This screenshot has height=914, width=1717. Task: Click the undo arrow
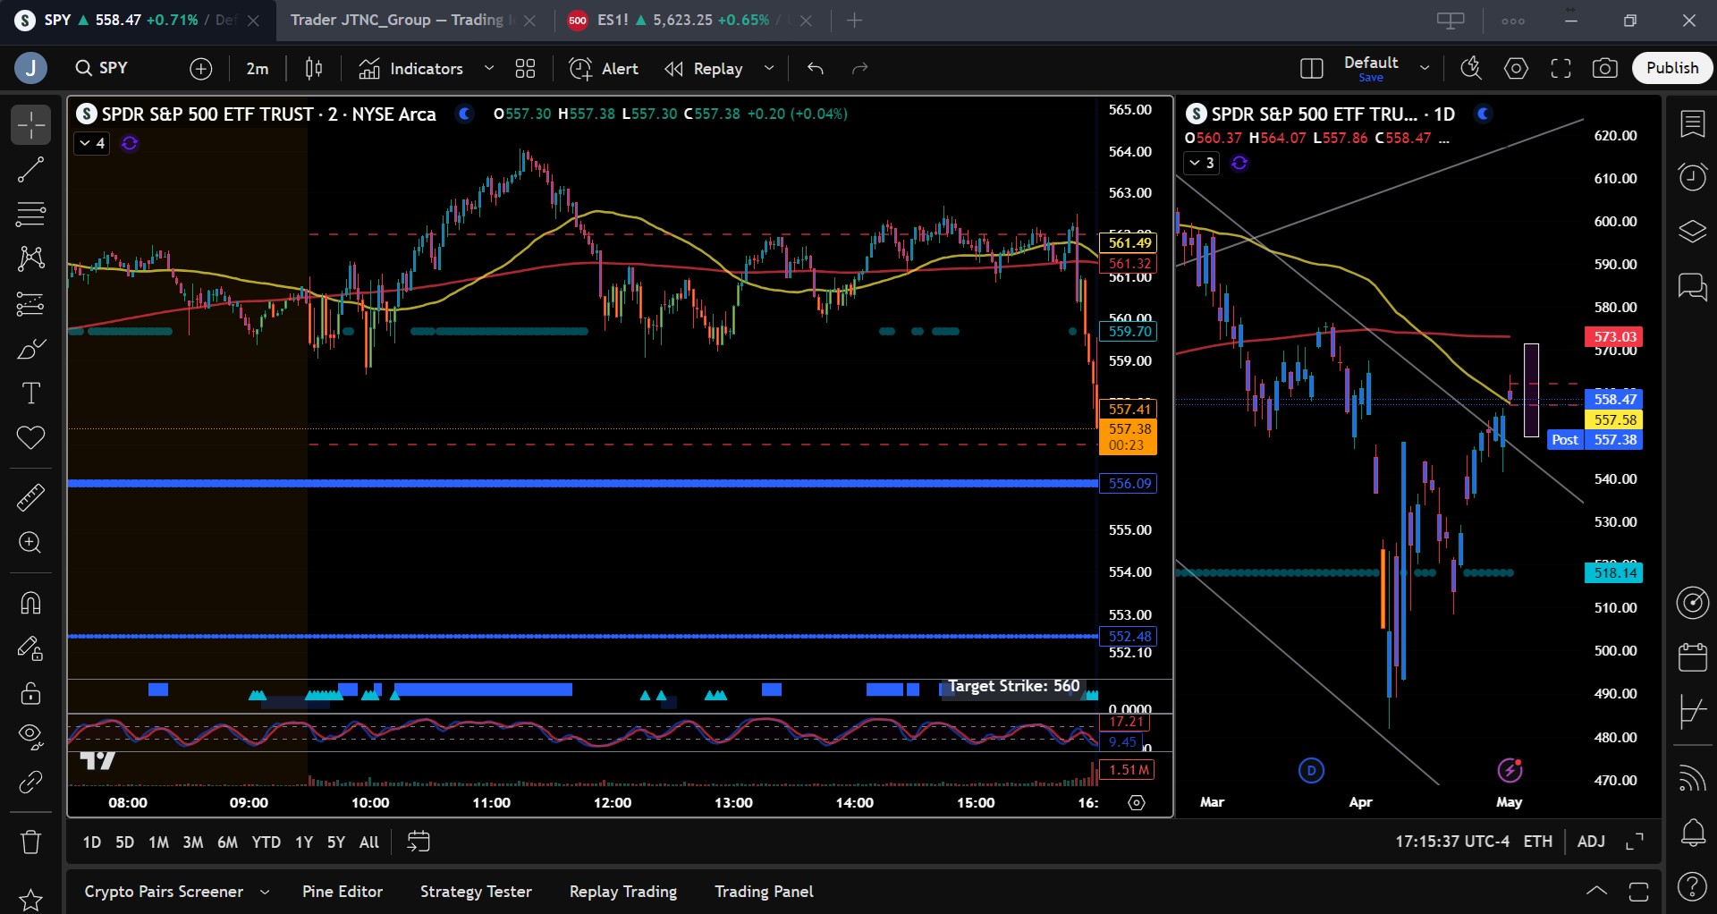tap(815, 69)
